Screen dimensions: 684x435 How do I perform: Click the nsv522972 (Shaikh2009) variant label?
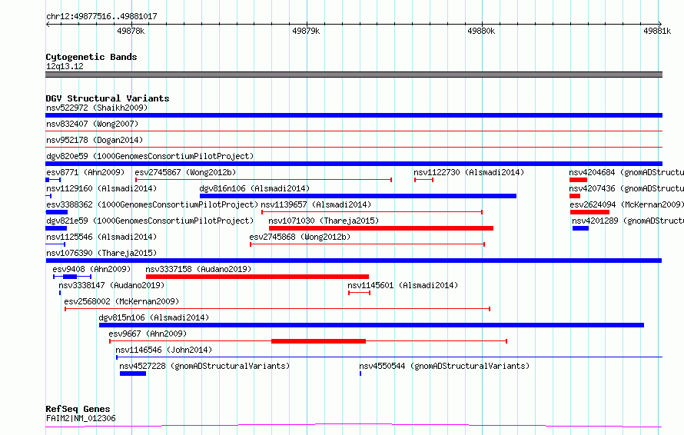click(97, 108)
